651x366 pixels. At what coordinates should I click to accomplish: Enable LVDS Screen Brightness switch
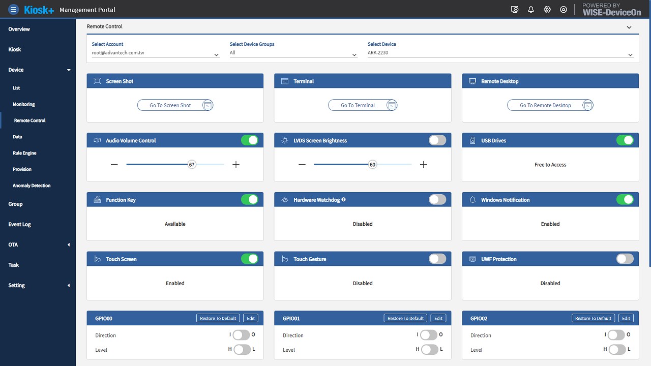click(x=437, y=140)
